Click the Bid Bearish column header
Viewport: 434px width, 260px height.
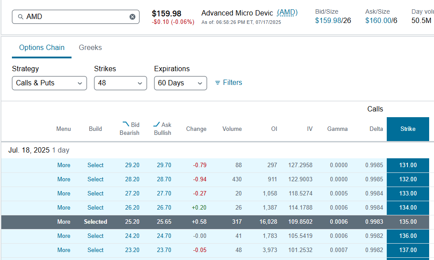tap(129, 129)
